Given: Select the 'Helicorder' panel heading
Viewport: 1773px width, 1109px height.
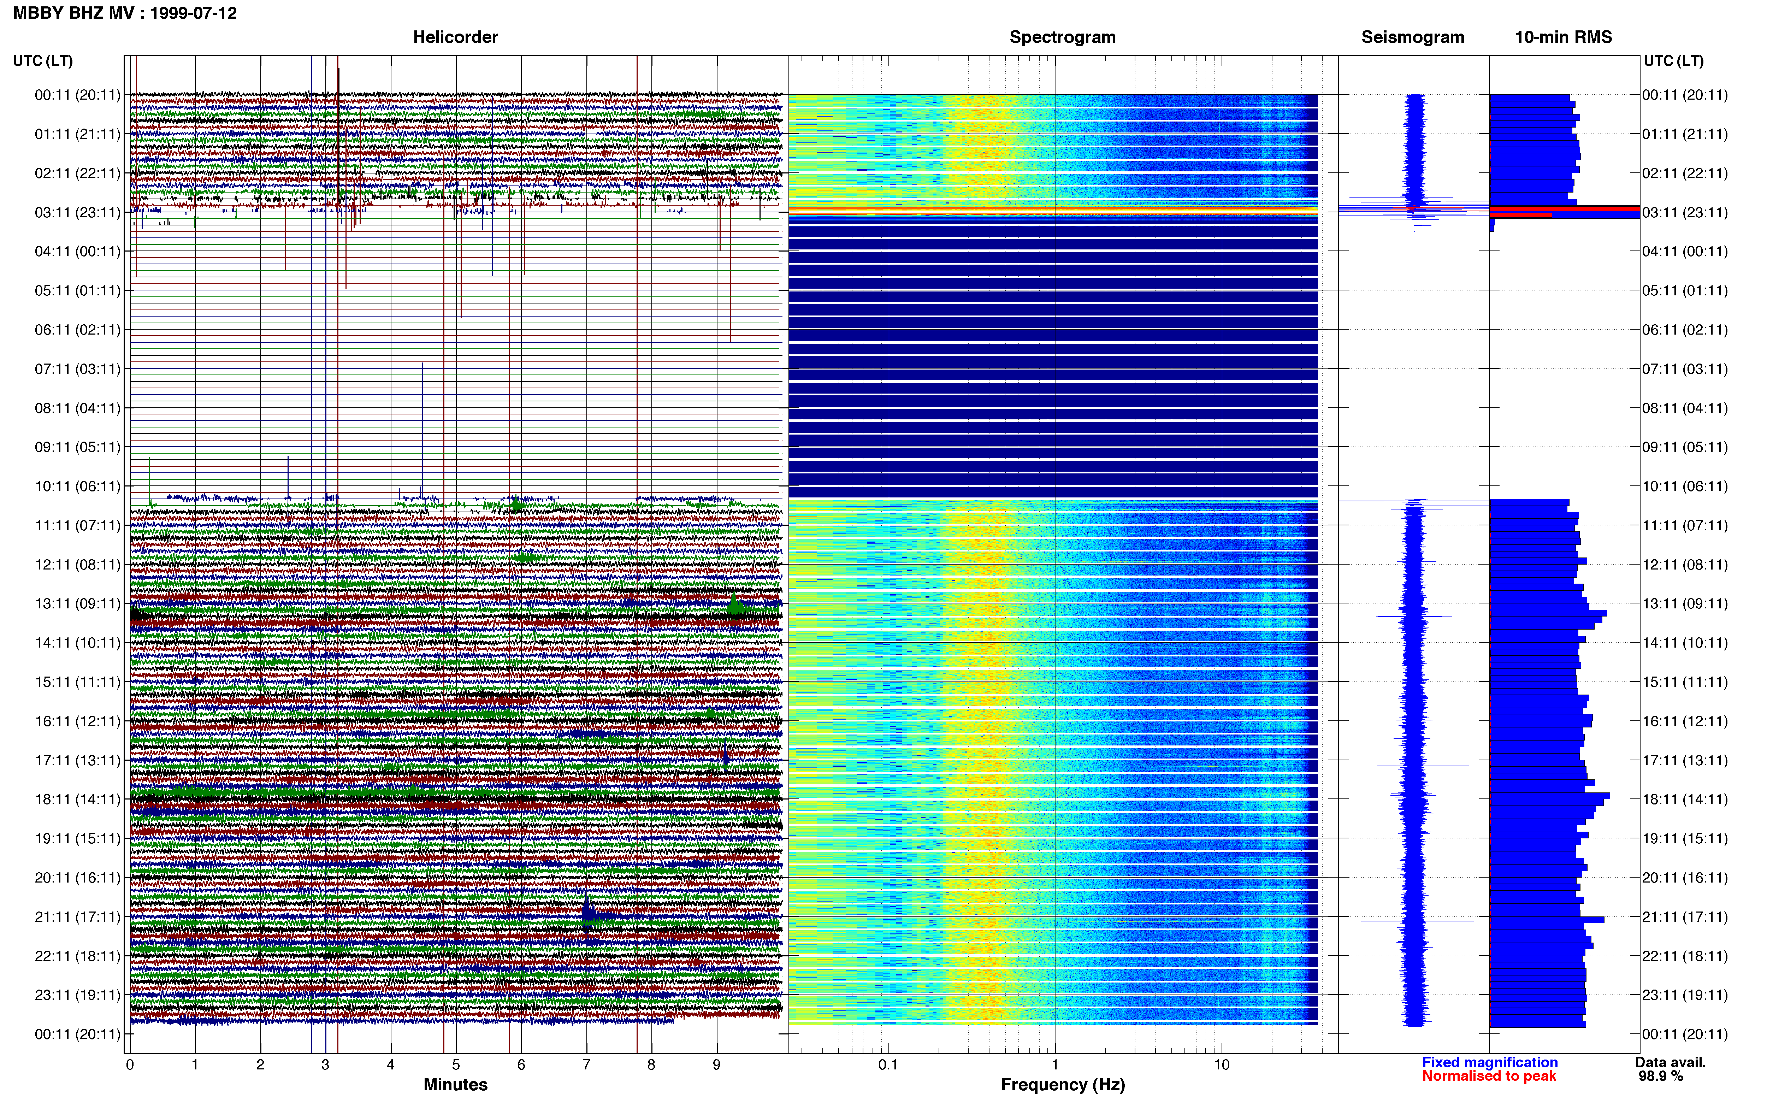Looking at the screenshot, I should click(x=455, y=37).
